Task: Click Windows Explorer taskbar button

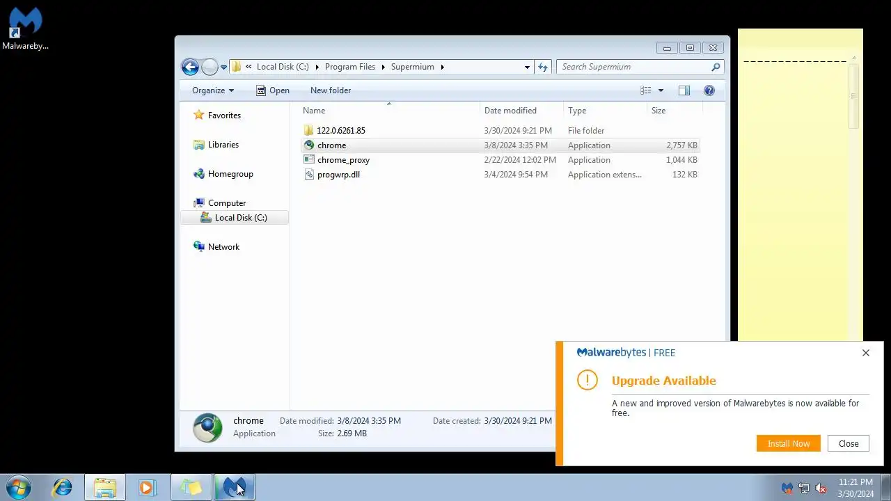Action: (105, 487)
